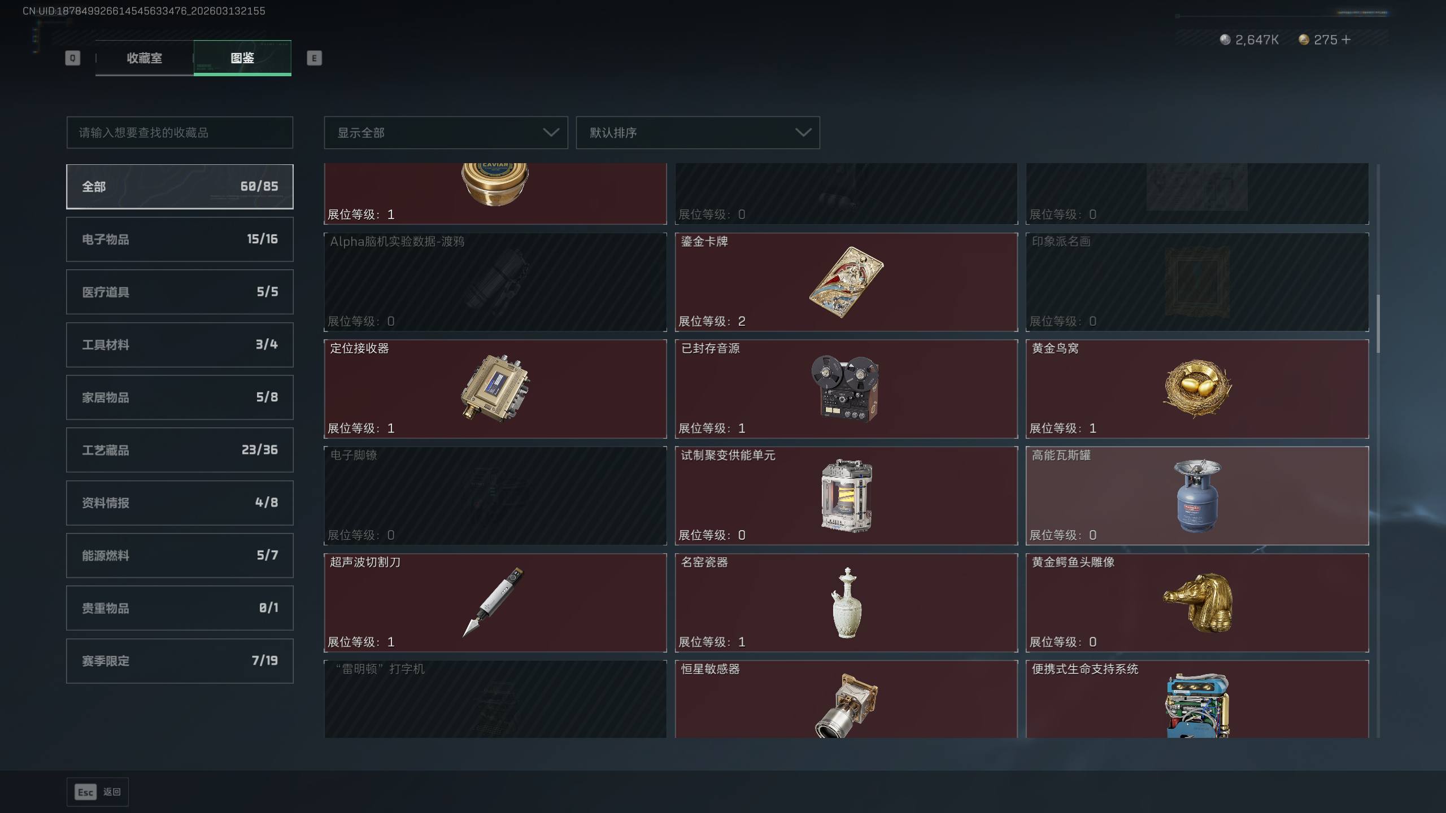Open the 定位接收器 receiver collectible
1446x813 pixels.
495,388
